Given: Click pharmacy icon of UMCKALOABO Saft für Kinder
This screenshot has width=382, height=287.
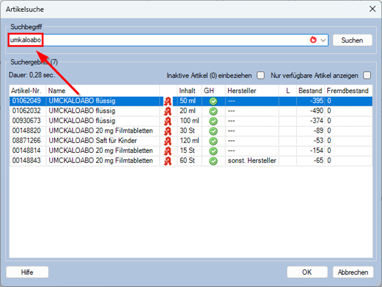Looking at the screenshot, I should 168,140.
